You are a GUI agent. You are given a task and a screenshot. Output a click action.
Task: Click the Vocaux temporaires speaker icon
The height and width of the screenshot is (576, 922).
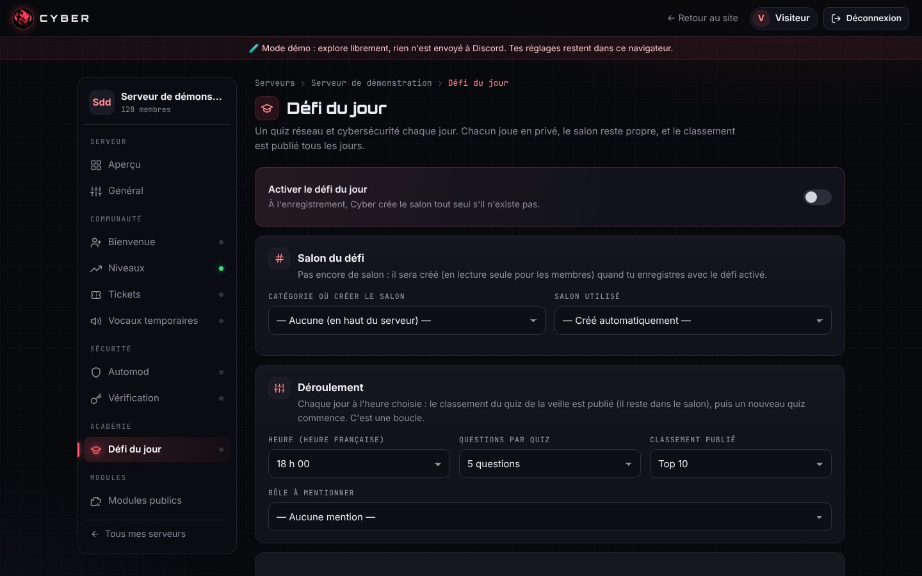pos(96,321)
